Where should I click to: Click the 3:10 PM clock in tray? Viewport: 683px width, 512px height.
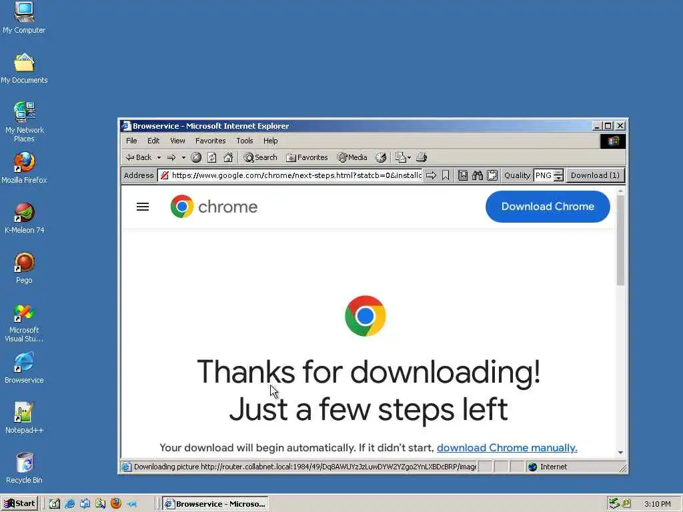657,504
